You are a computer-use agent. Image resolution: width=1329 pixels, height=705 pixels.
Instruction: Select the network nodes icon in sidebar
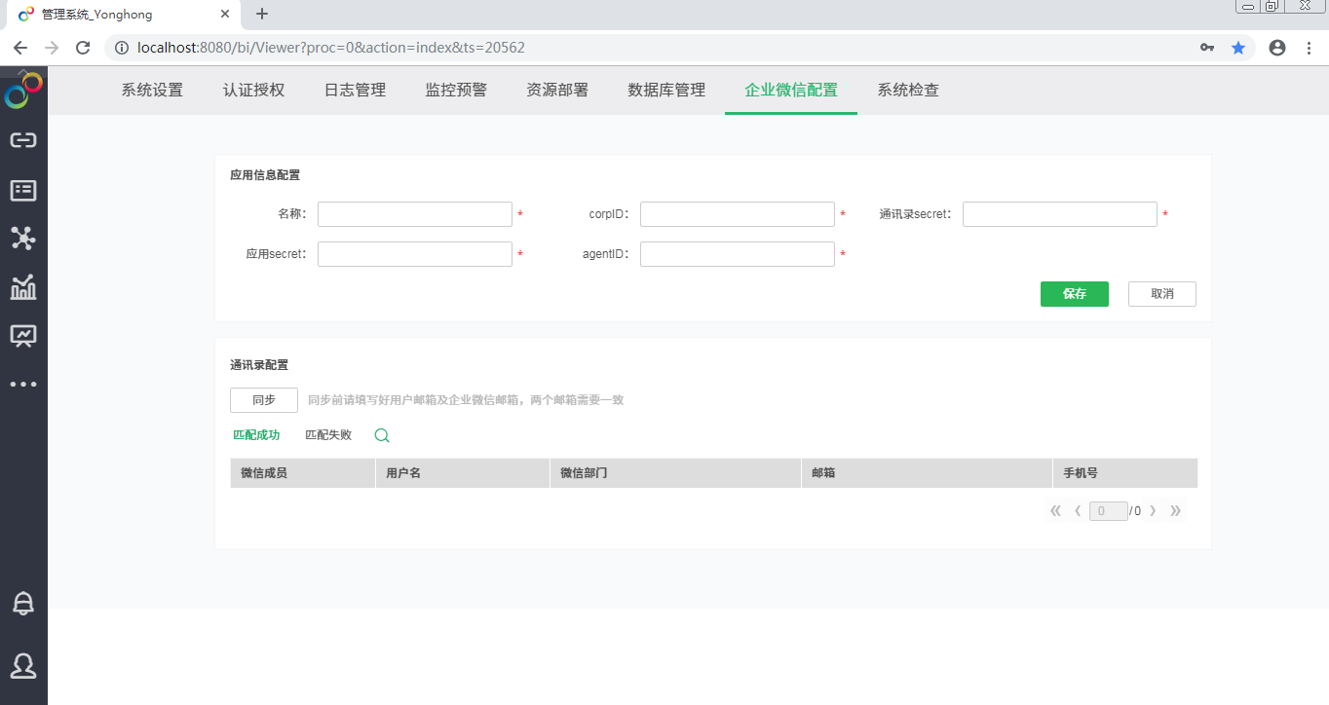[23, 239]
